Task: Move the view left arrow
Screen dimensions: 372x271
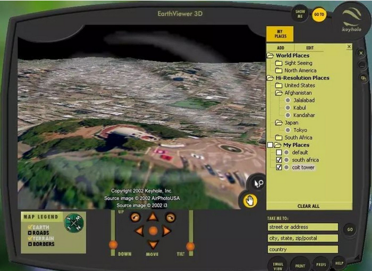Action: [139, 231]
